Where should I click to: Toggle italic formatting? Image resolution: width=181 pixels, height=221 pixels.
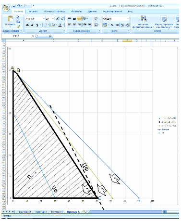32,25
